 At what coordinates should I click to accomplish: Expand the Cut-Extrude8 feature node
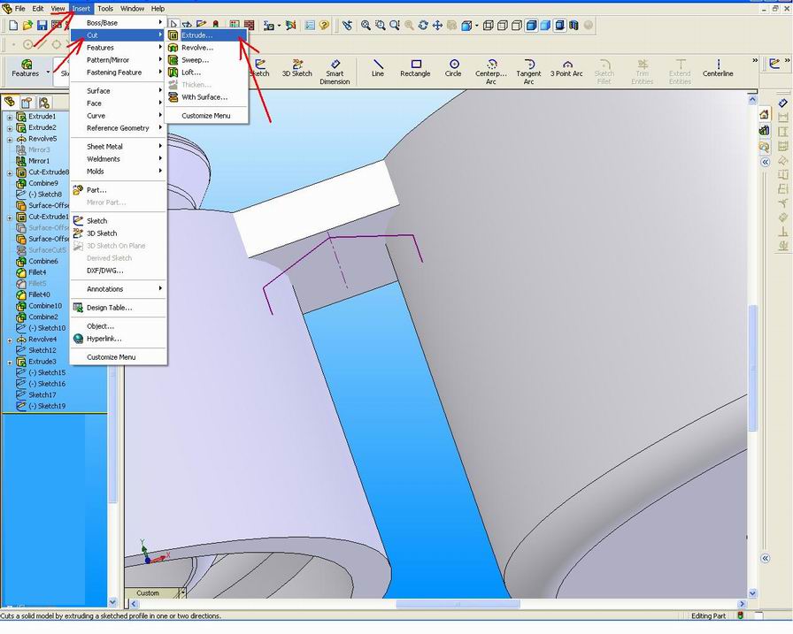(x=9, y=172)
